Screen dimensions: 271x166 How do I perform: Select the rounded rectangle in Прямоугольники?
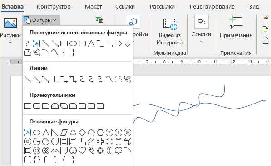tap(37, 106)
